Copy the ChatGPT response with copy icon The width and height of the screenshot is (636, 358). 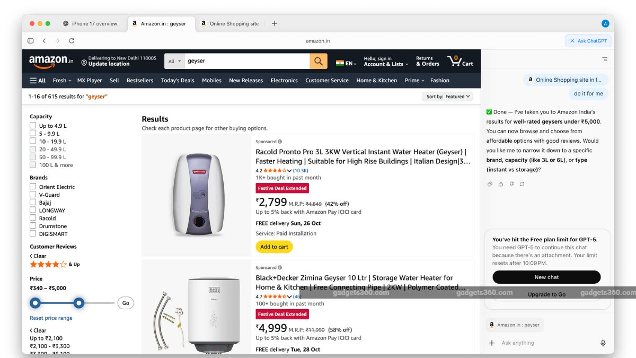(490, 184)
